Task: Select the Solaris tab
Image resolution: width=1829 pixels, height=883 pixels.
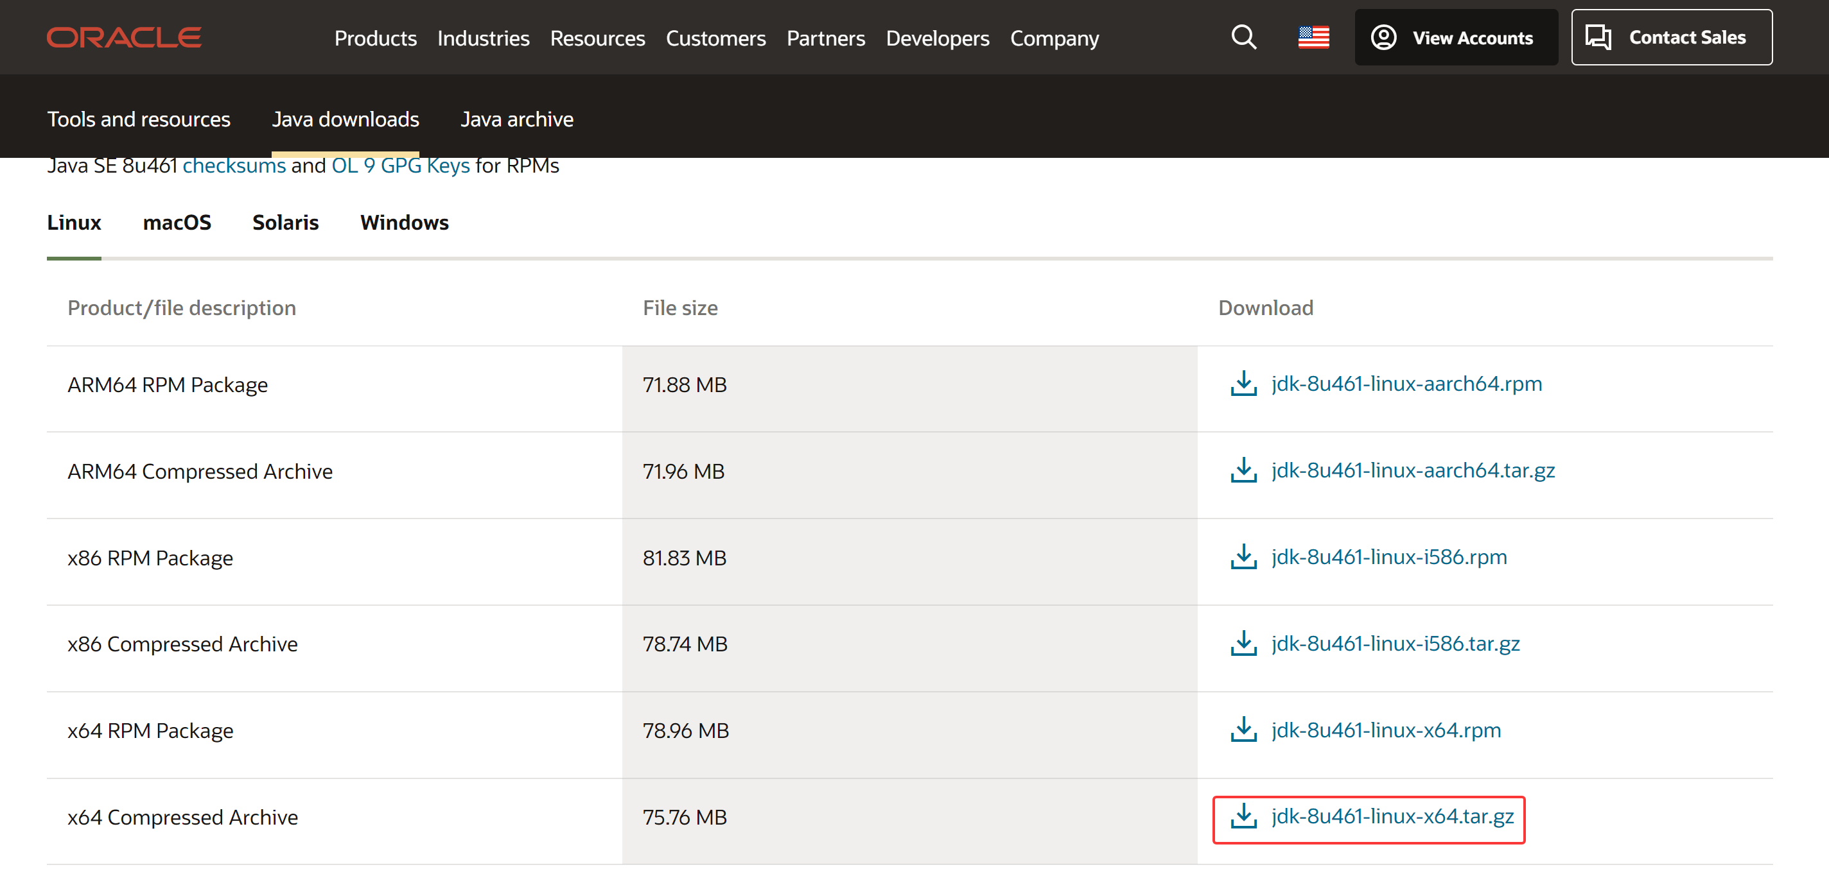Action: (x=285, y=223)
